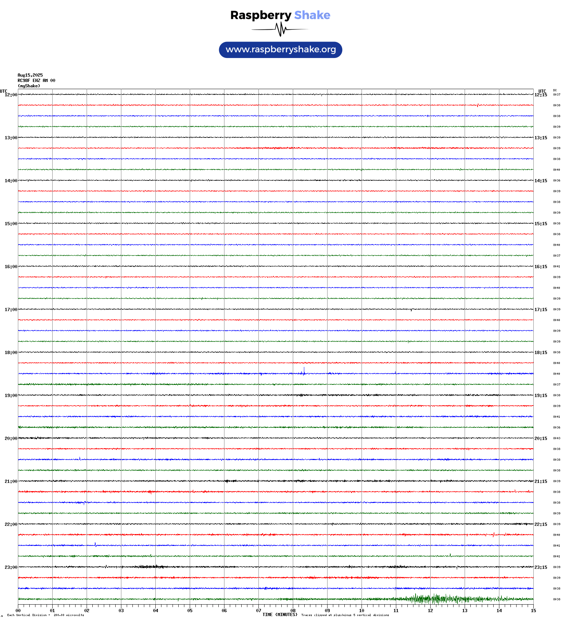Click the 18:00 hour label on left axis
The width and height of the screenshot is (562, 620).
tap(11, 353)
